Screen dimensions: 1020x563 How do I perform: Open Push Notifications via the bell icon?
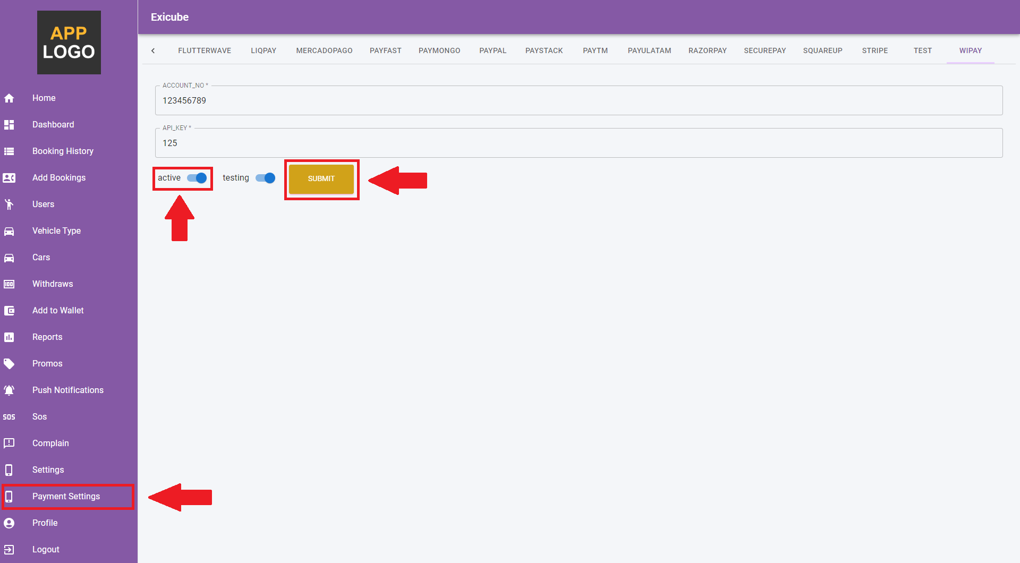10,390
